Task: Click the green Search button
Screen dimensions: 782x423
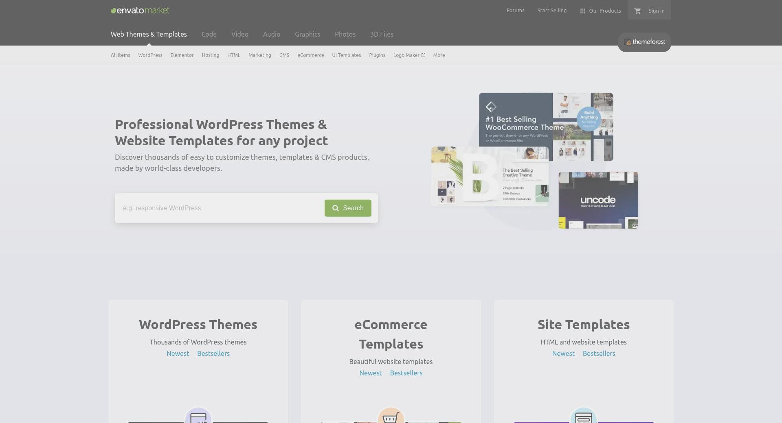Action: click(x=348, y=208)
